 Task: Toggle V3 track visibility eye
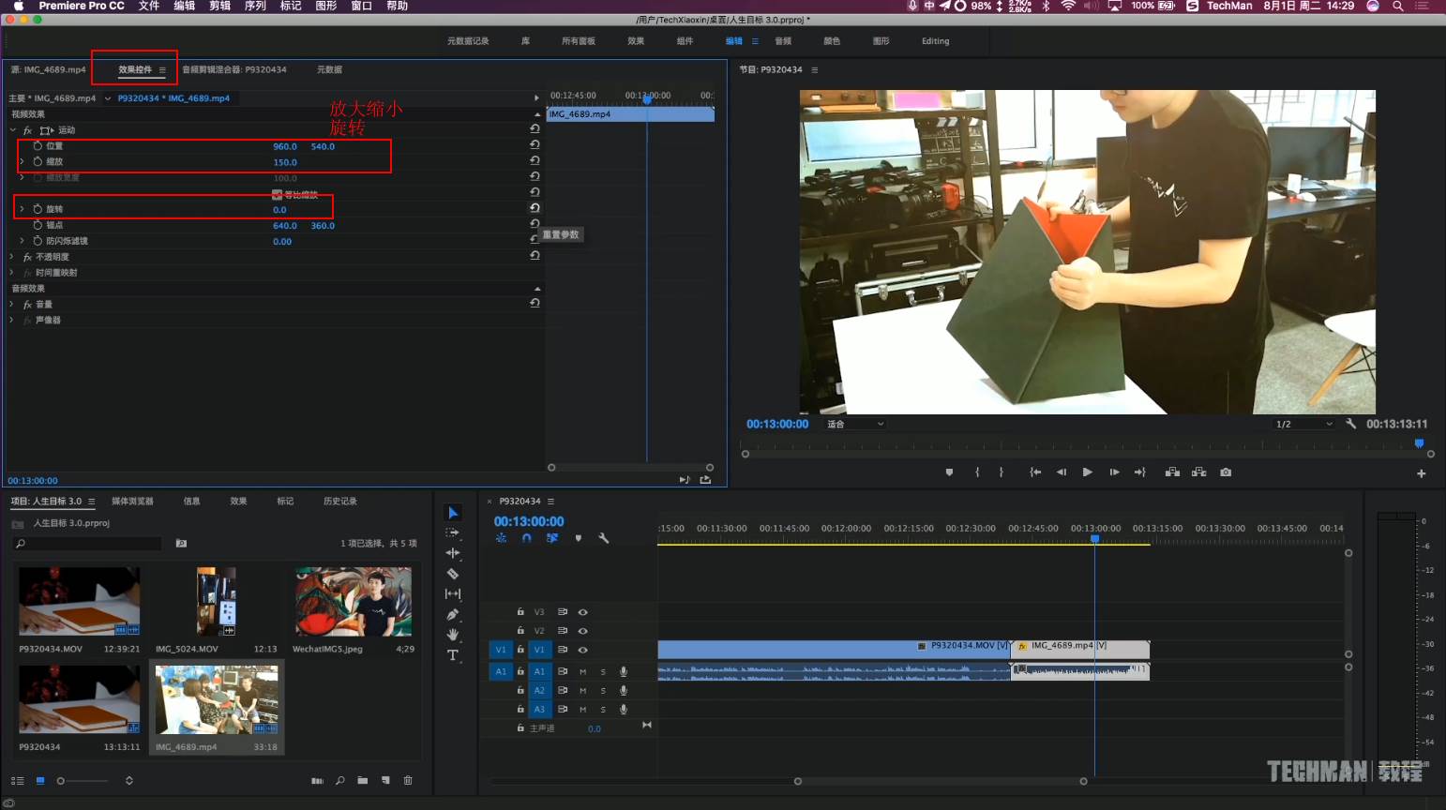click(x=582, y=612)
